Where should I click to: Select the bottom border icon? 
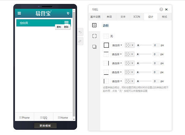tap(106, 72)
